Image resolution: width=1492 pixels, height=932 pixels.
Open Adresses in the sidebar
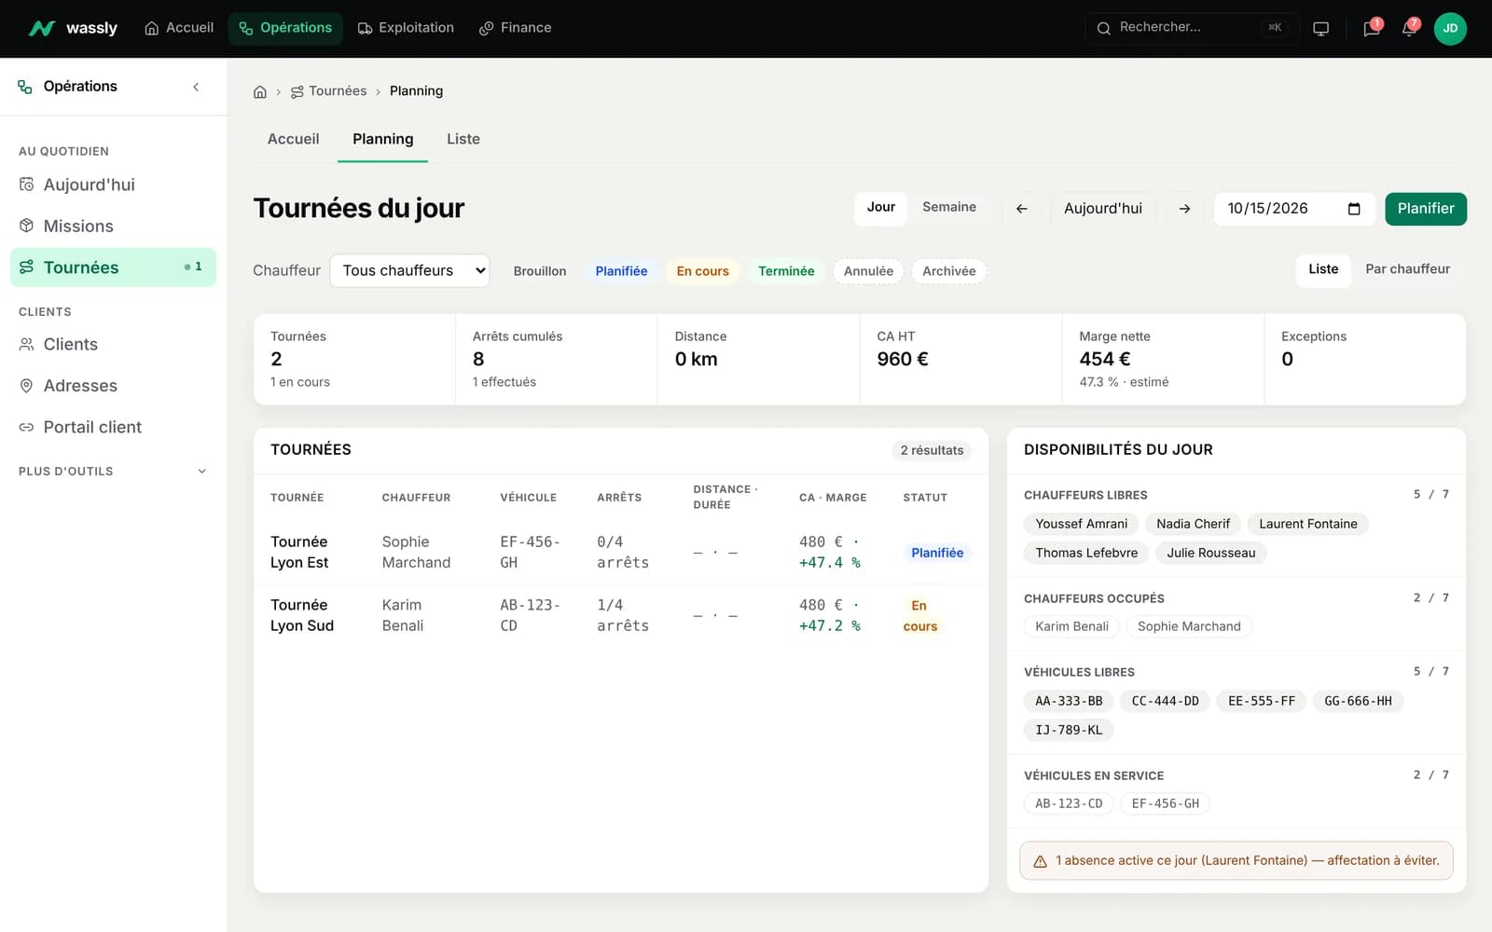(x=113, y=385)
